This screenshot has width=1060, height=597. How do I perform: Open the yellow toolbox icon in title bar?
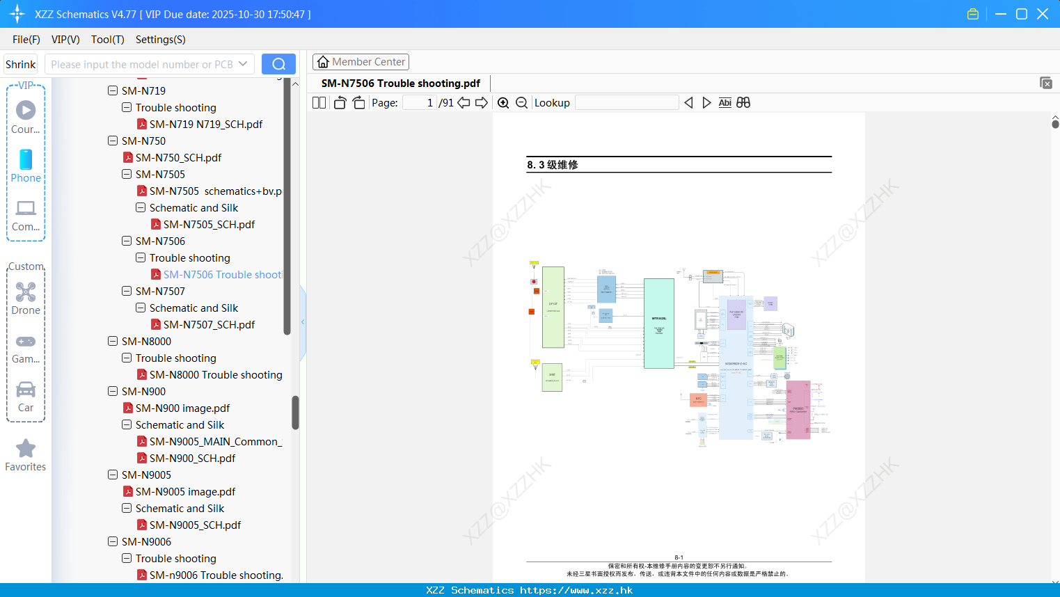pos(973,14)
